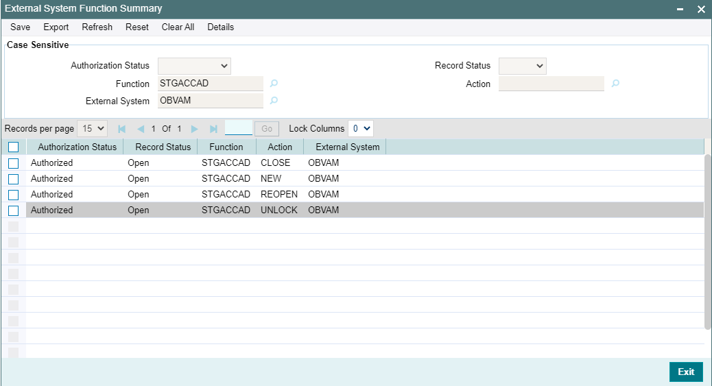Click the vertical scrollbar of the table
This screenshot has height=386, width=712.
tap(707, 241)
